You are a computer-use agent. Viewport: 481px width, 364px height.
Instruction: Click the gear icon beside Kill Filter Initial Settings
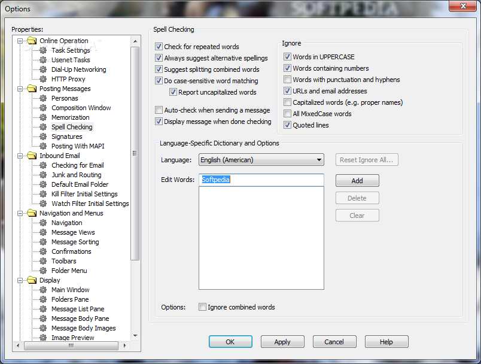click(x=43, y=194)
